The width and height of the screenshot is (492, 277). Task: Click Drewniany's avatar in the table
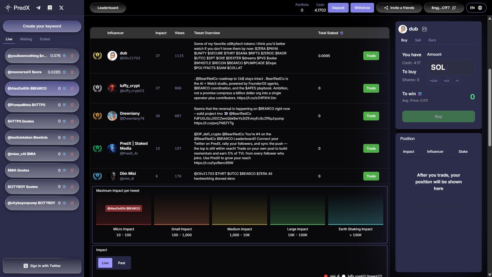112,116
